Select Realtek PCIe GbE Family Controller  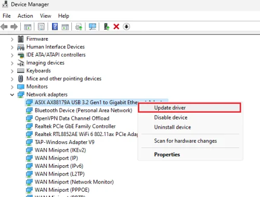(75, 126)
